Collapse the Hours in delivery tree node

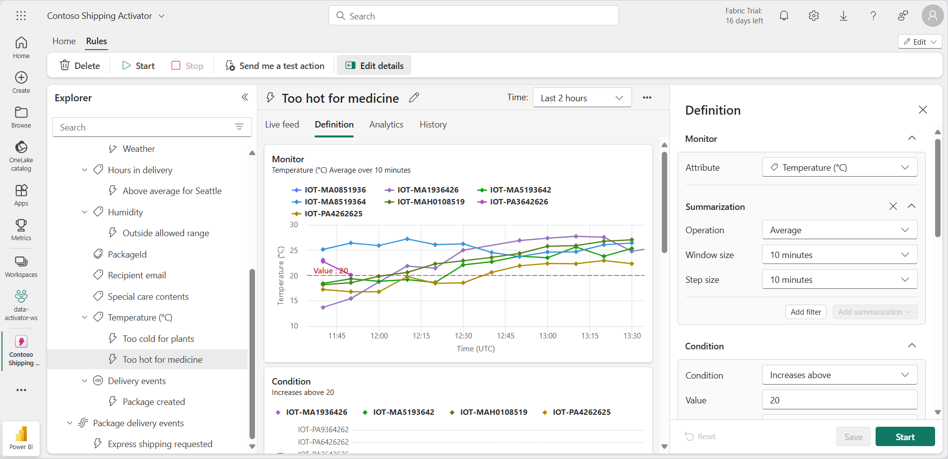tap(84, 170)
